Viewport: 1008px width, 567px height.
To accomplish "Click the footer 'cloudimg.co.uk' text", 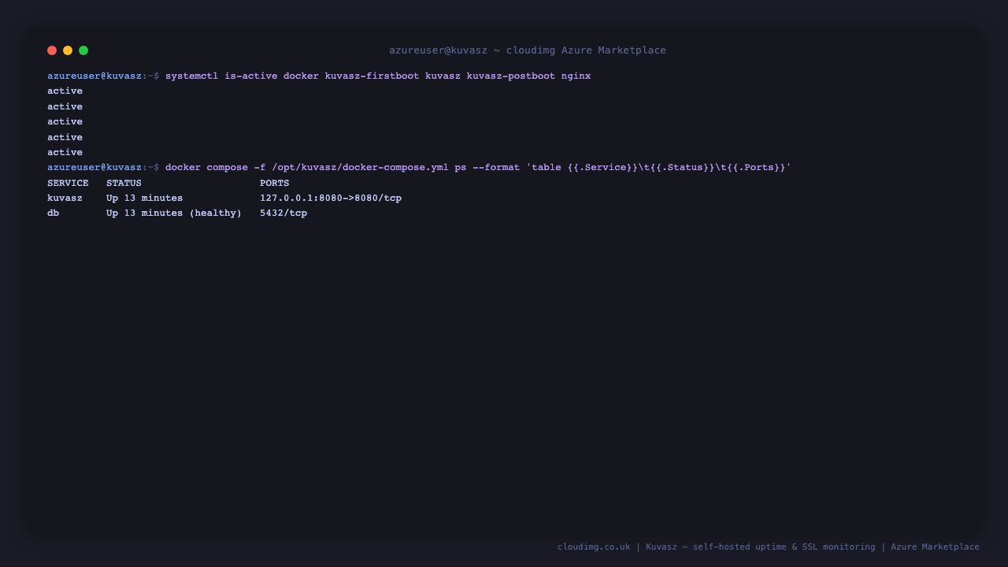I will (594, 547).
